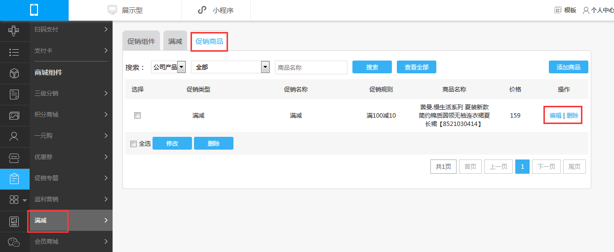Click the 满100减10 rule cell

[x=381, y=115]
